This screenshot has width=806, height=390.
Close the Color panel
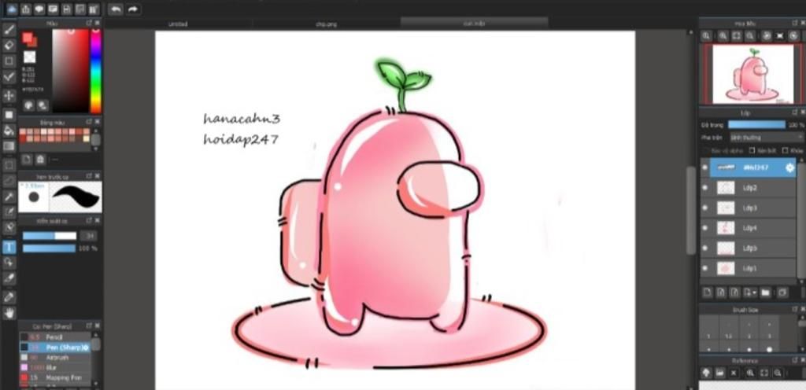pos(97,23)
